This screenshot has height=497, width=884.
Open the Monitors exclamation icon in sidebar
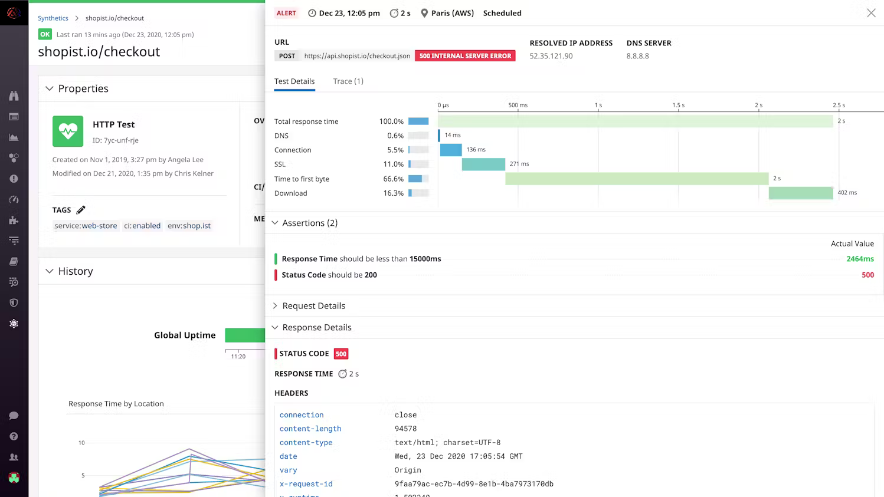14,179
